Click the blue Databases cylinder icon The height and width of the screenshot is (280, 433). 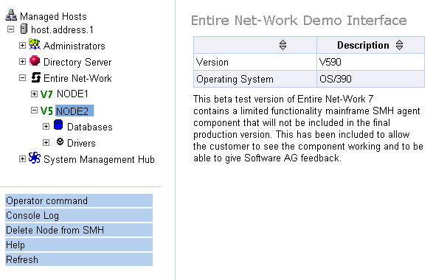point(58,125)
